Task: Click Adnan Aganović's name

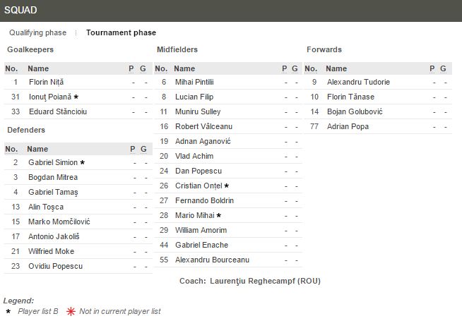Action: [x=203, y=141]
